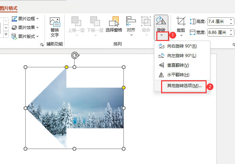Image resolution: width=235 pixels, height=164 pixels.
Task: Expand the Rotate (旋转) dropdown arrow
Action: 161,35
